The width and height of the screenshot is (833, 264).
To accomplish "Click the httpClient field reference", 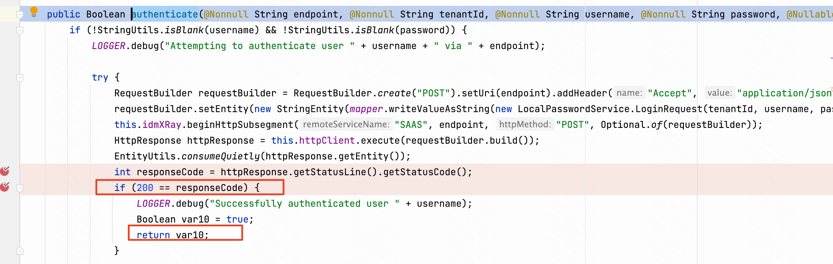I will [x=327, y=140].
